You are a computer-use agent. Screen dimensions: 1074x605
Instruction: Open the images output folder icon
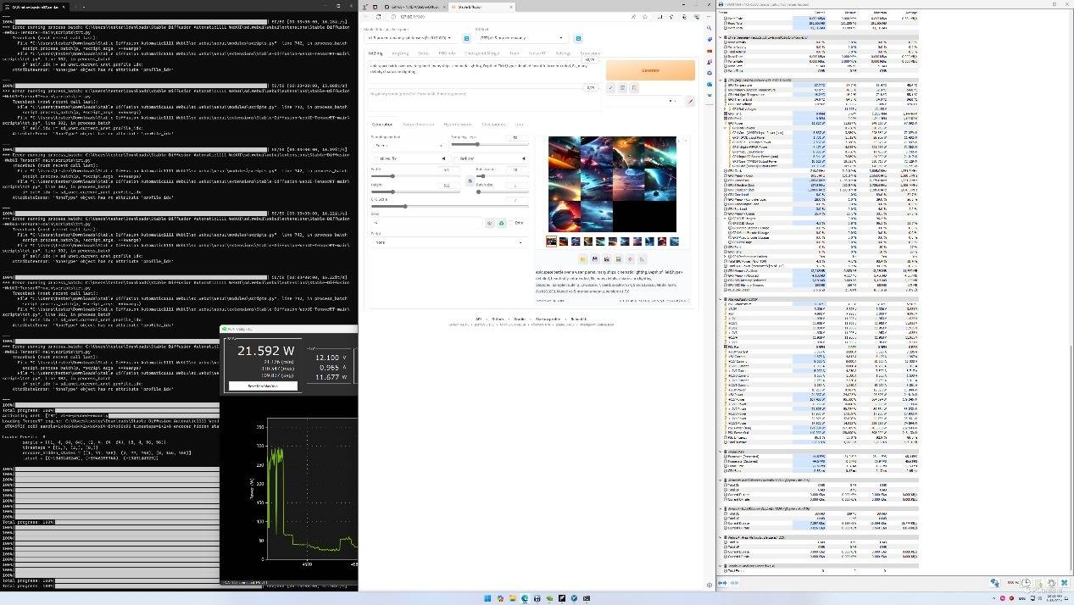tap(583, 259)
